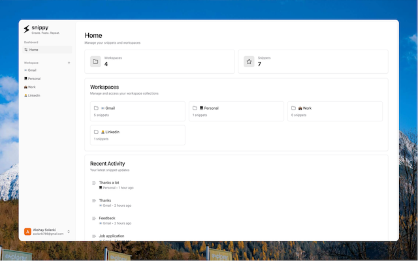Expand the Akshay Solanki account switcher chevron
This screenshot has width=418, height=261.
click(x=69, y=232)
